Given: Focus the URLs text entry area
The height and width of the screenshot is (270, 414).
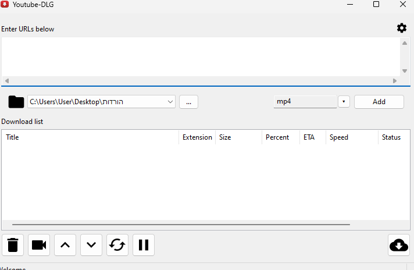Looking at the screenshot, I should point(201,57).
